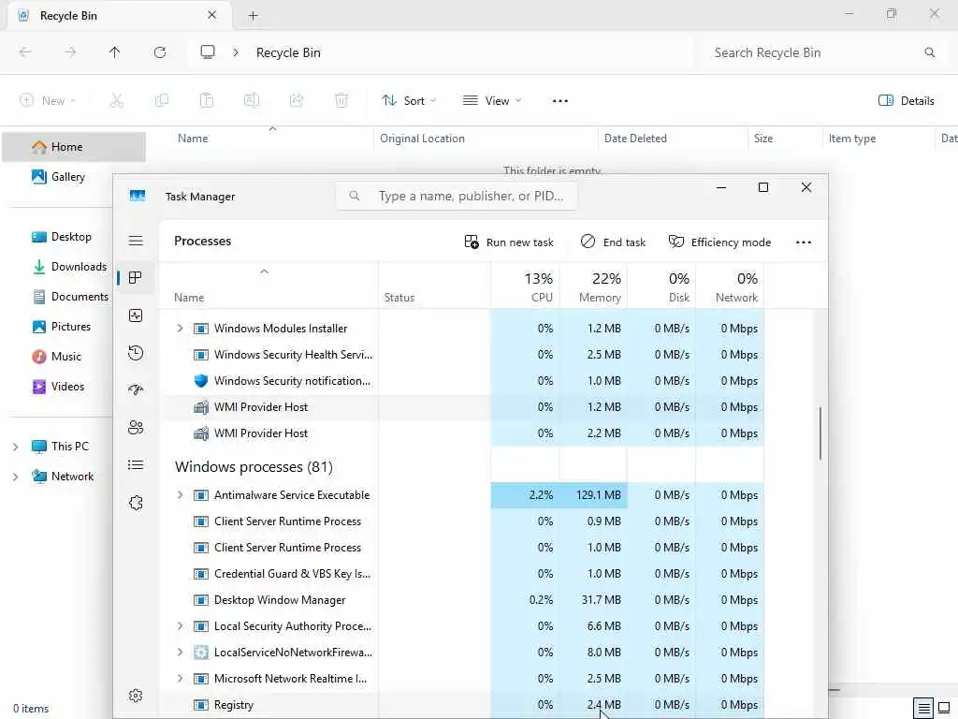Click the Cut scissors icon
This screenshot has height=719, width=958.
117,101
